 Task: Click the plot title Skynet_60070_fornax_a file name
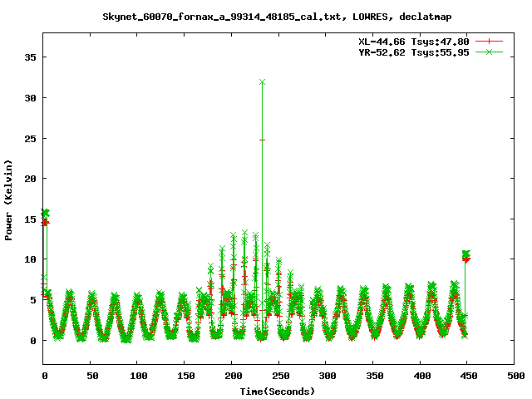[x=222, y=17]
